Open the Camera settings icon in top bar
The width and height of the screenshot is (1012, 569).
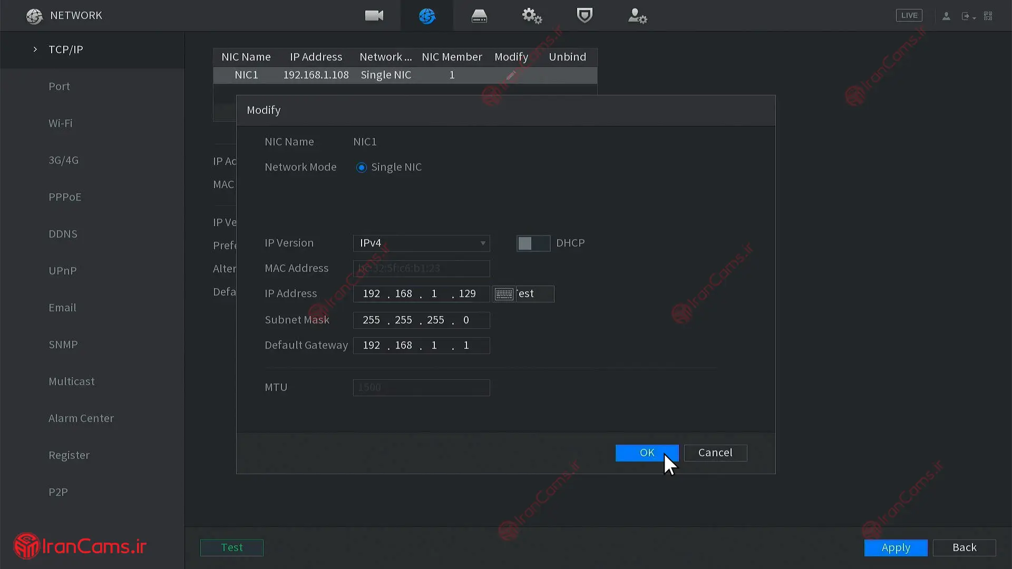coord(374,16)
